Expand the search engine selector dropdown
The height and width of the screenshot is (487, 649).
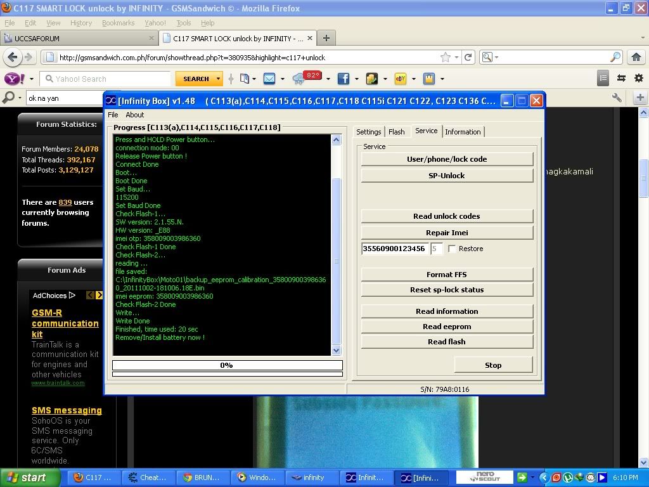[x=489, y=57]
